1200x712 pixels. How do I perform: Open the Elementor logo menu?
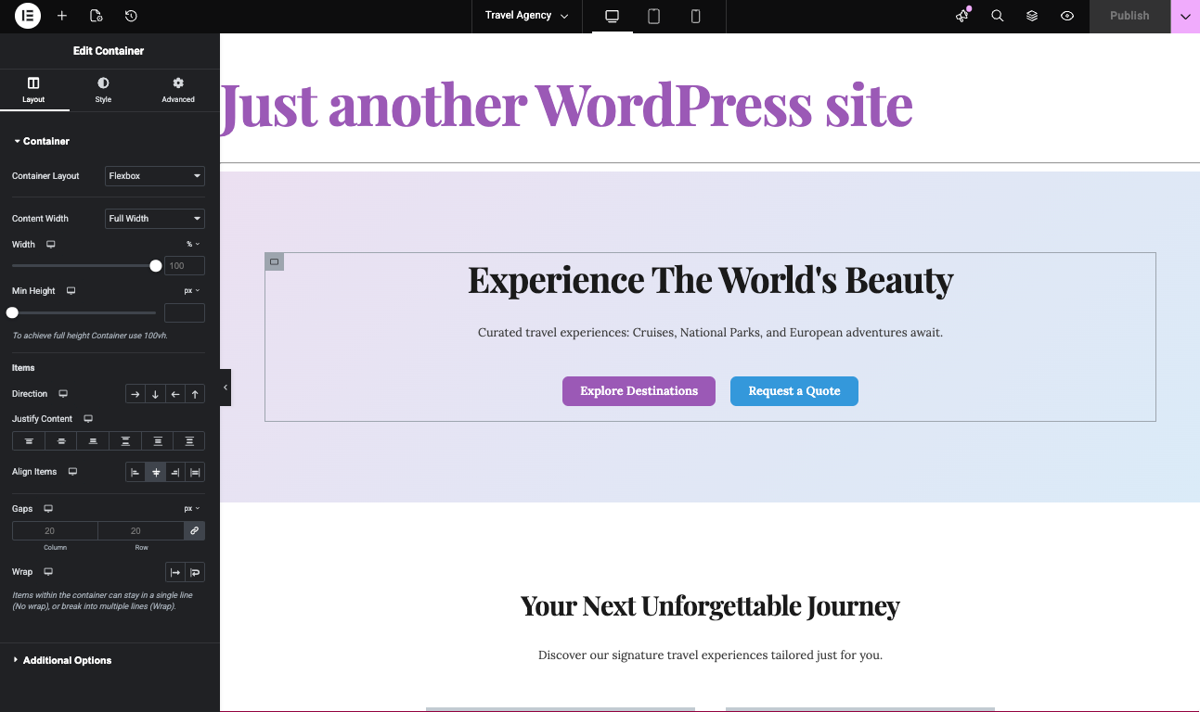pos(28,16)
